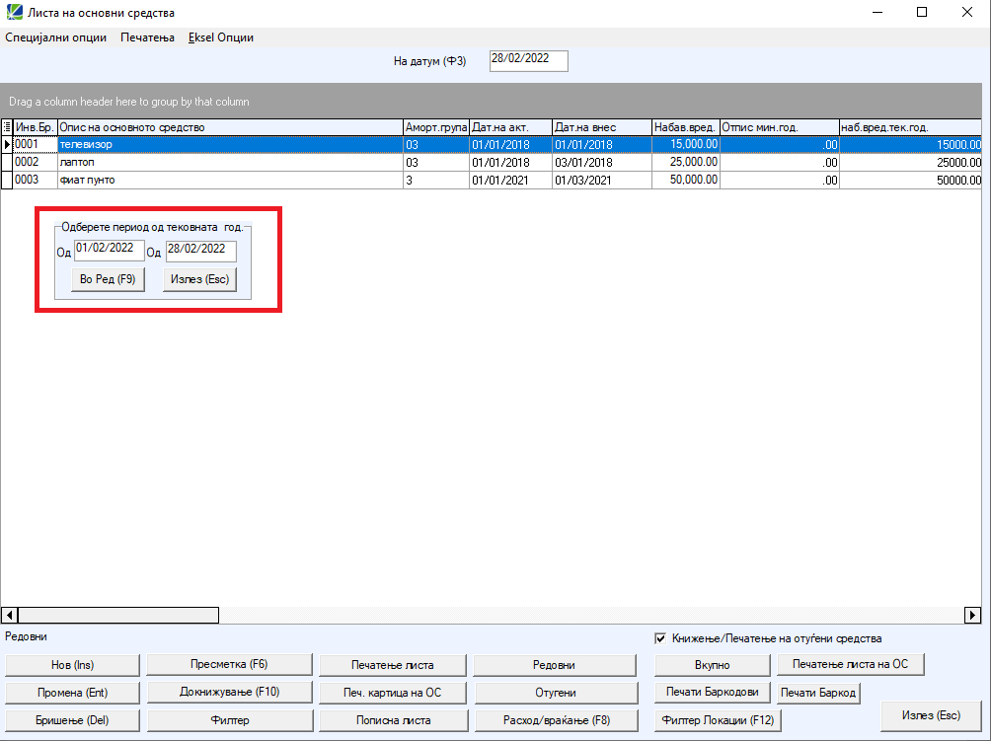The height and width of the screenshot is (741, 991).
Task: Click the Аморт.група column header
Action: coord(436,127)
